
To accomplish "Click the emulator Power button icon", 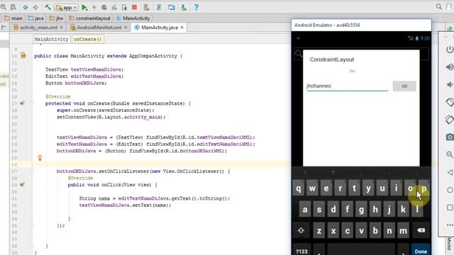I will [449, 50].
